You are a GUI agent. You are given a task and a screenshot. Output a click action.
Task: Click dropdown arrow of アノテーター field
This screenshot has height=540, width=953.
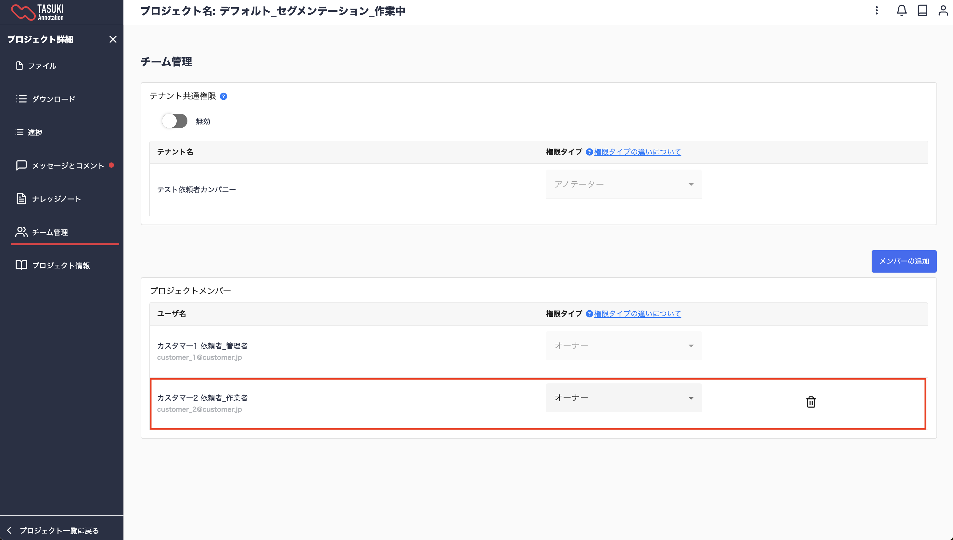click(691, 184)
